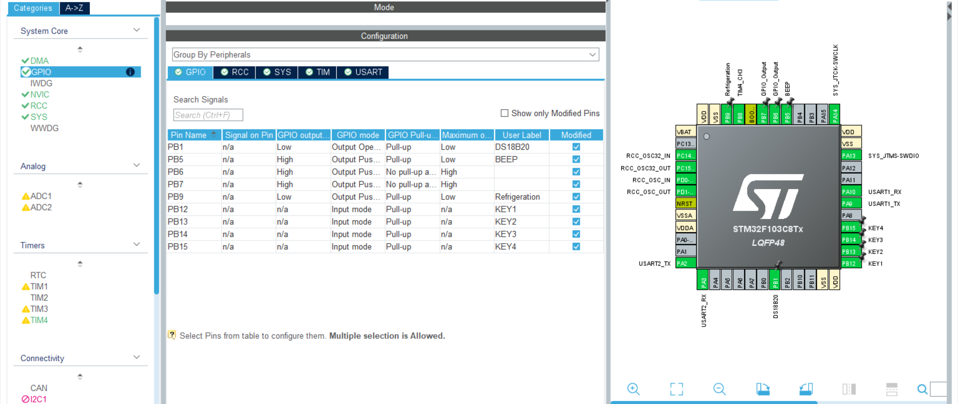This screenshot has width=958, height=404.
Task: Click the Search Signals input field
Action: (208, 115)
